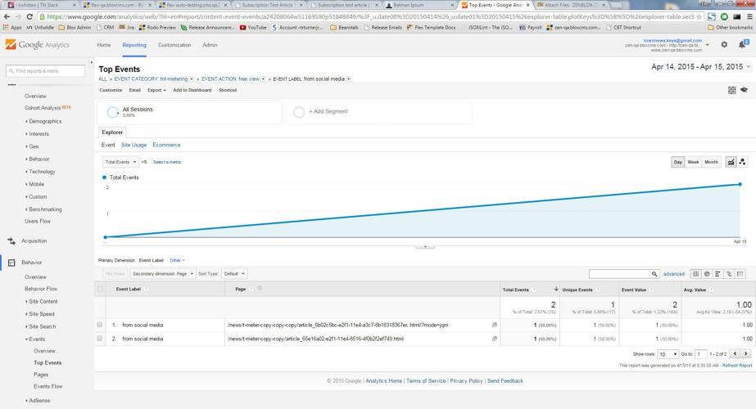
Task: Toggle the select-all rows header checkbox
Action: point(101,289)
